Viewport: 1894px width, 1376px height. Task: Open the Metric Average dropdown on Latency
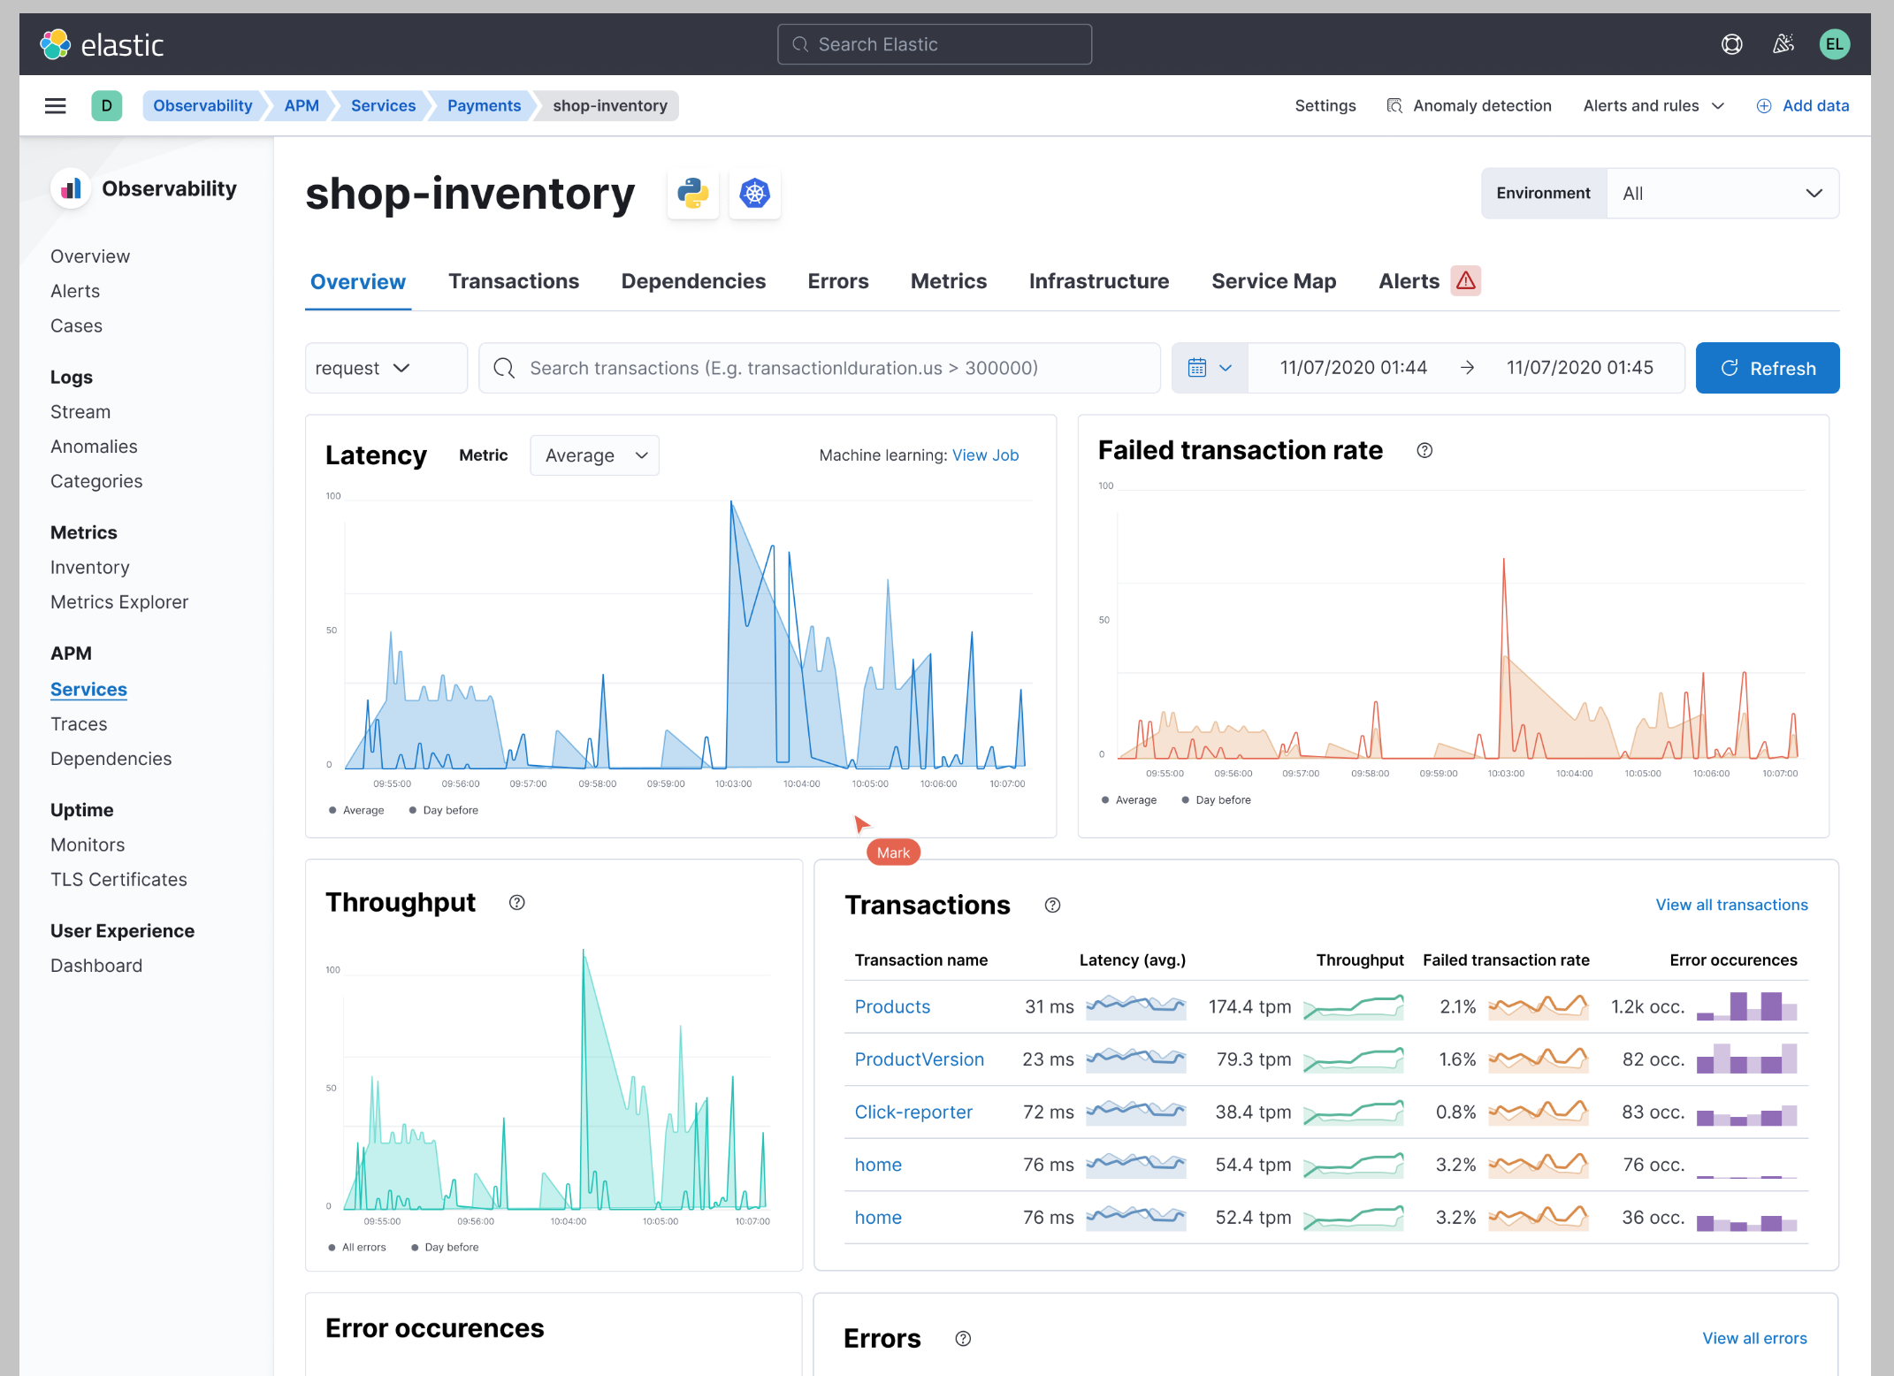(594, 455)
